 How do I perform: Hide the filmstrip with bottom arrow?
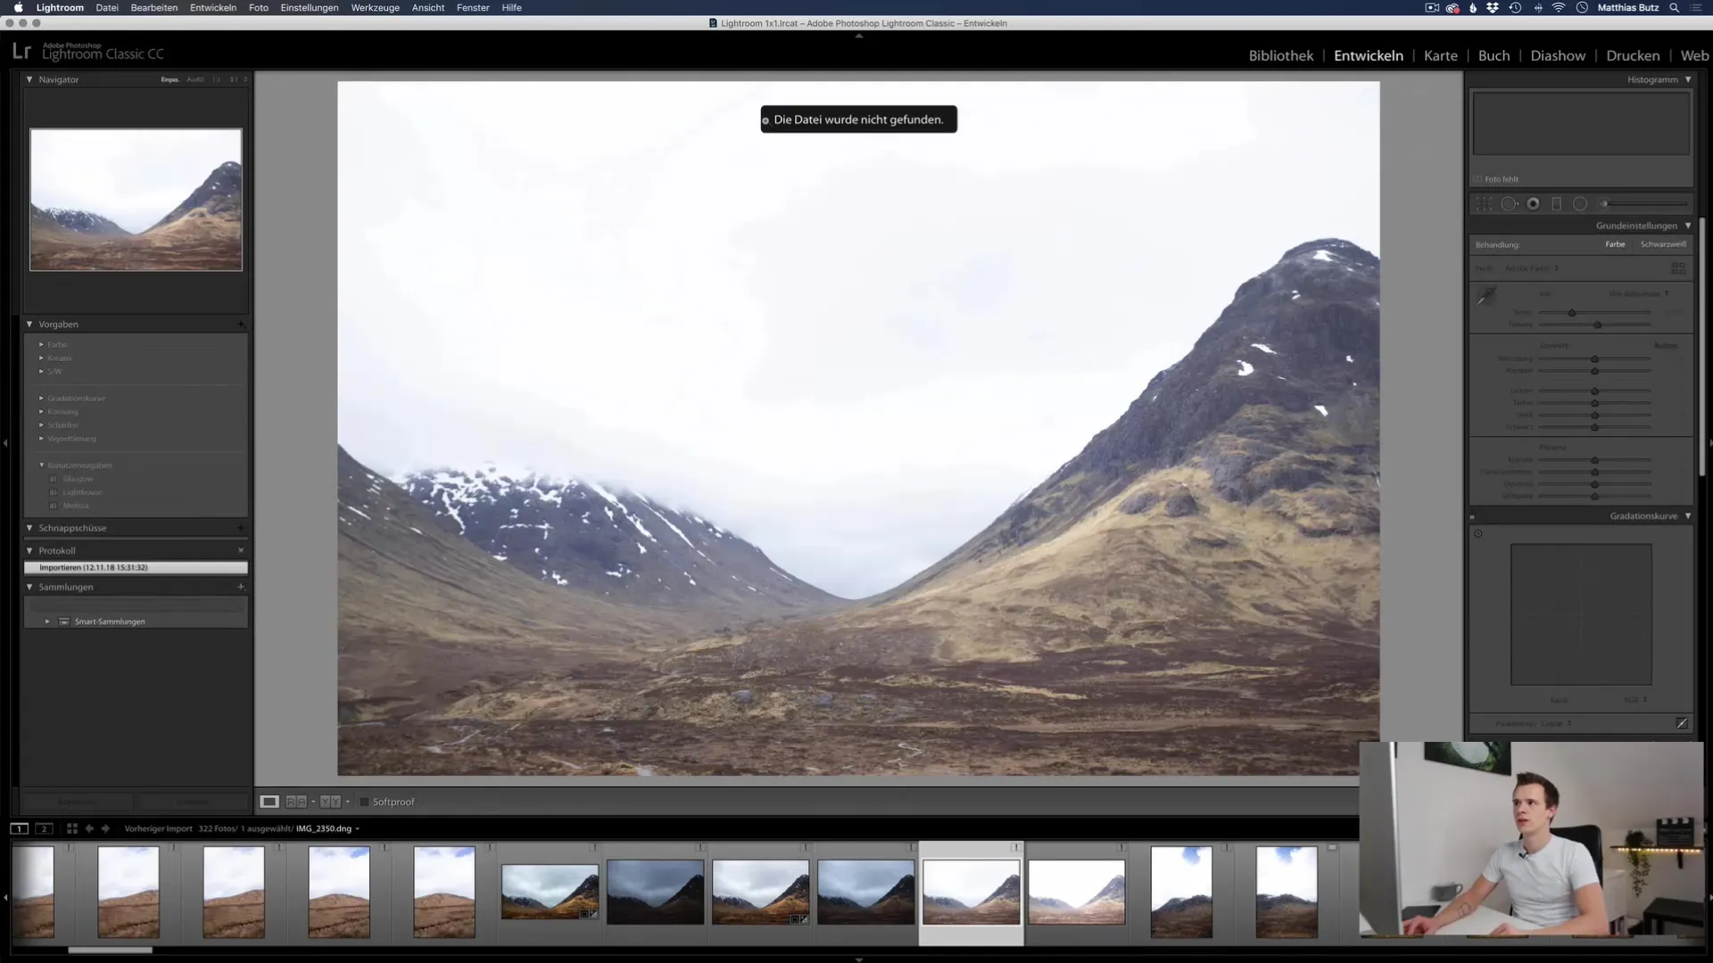tap(858, 959)
